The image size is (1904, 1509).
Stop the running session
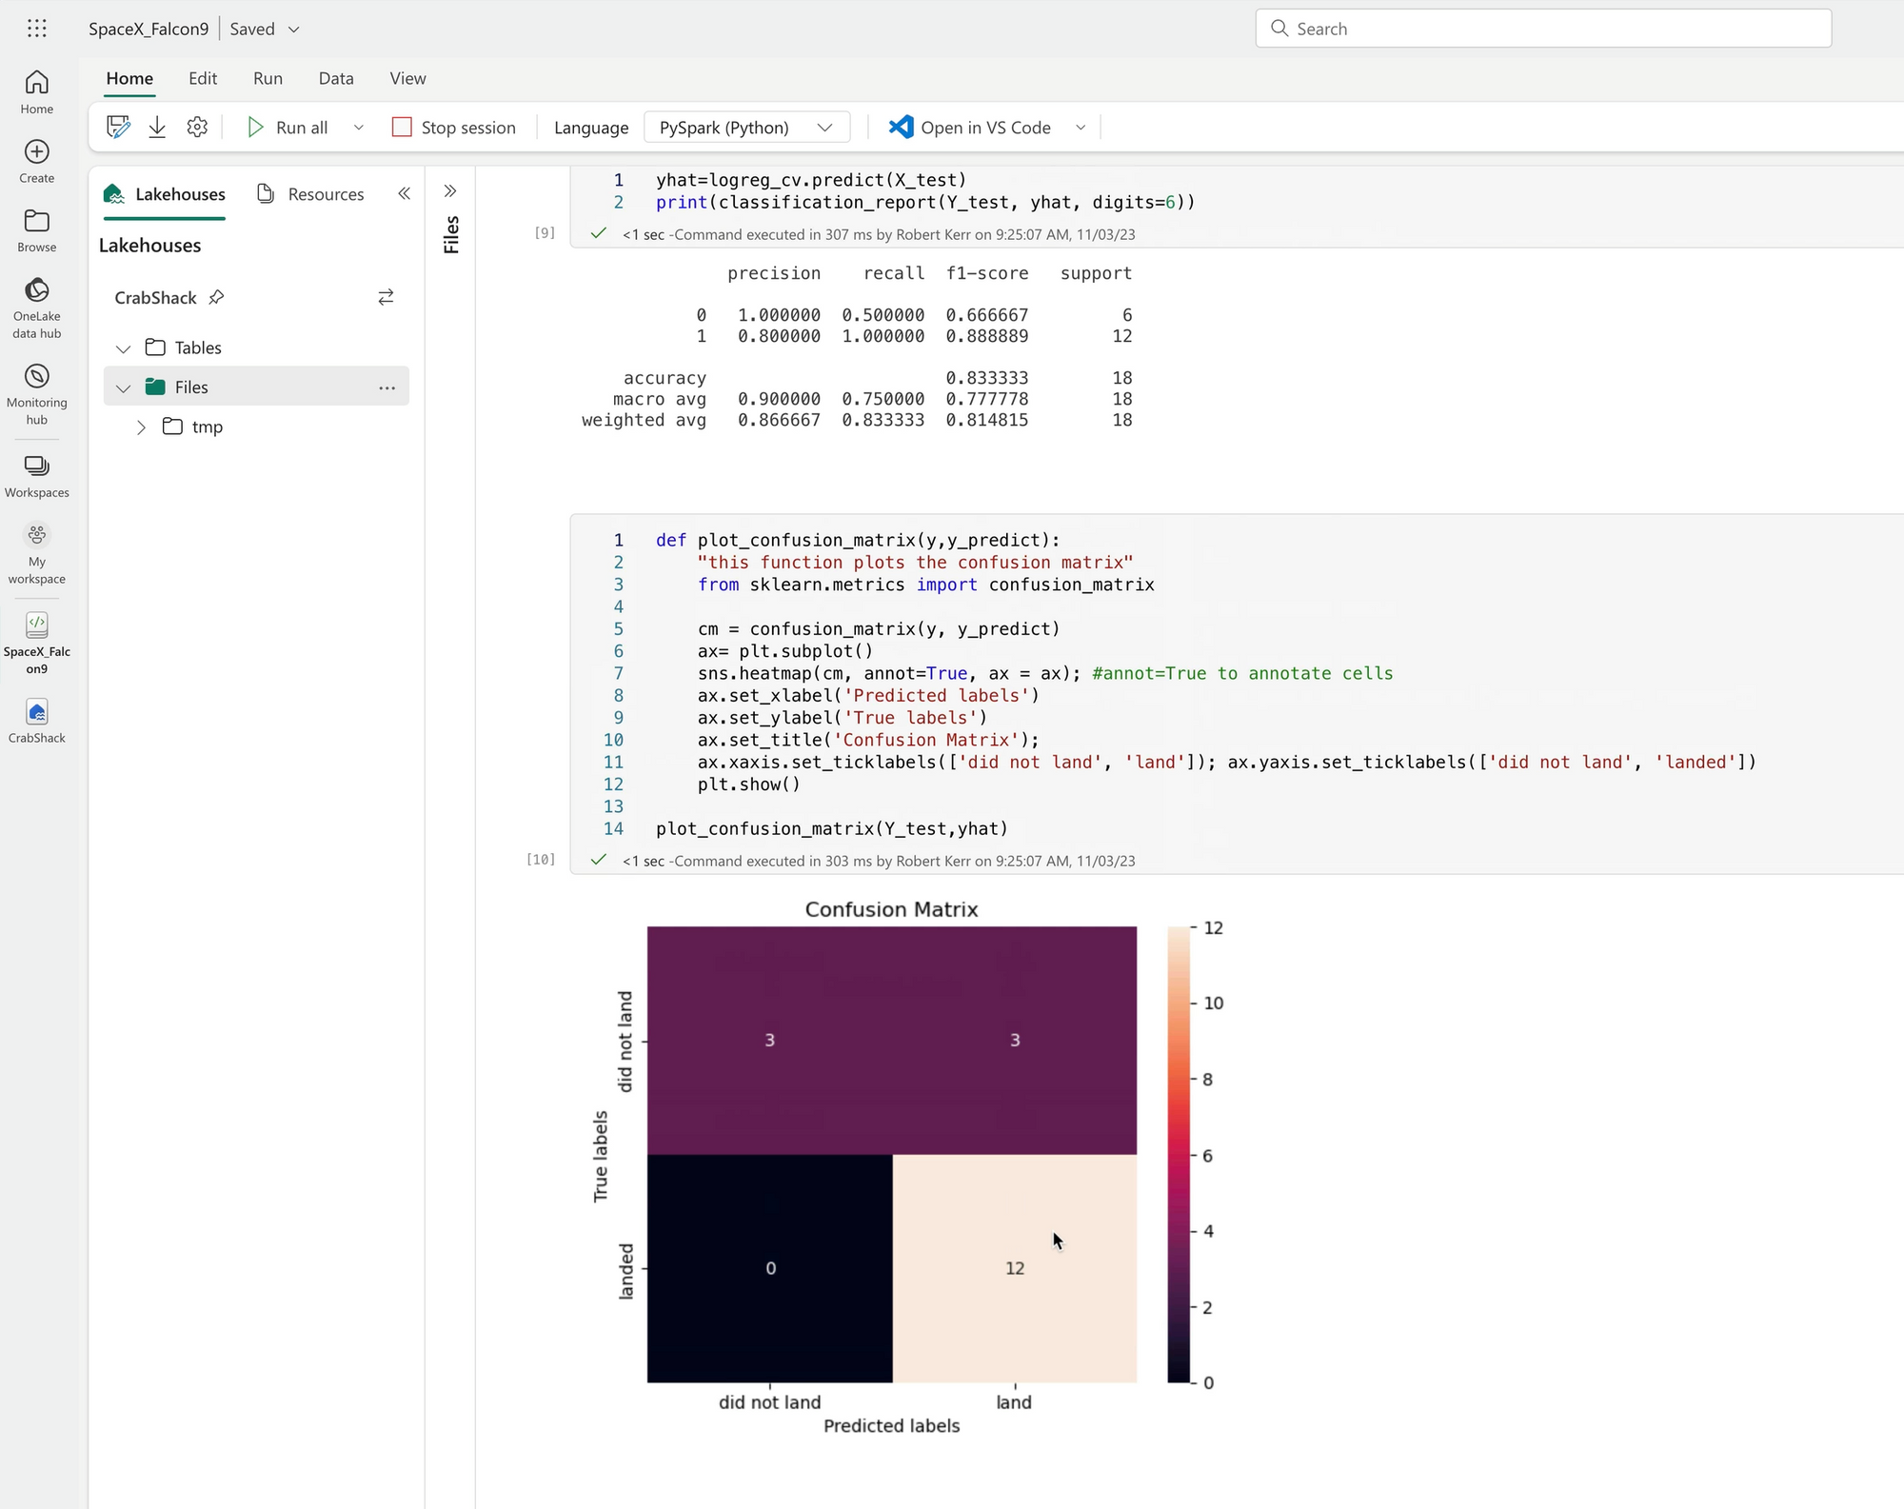(454, 128)
